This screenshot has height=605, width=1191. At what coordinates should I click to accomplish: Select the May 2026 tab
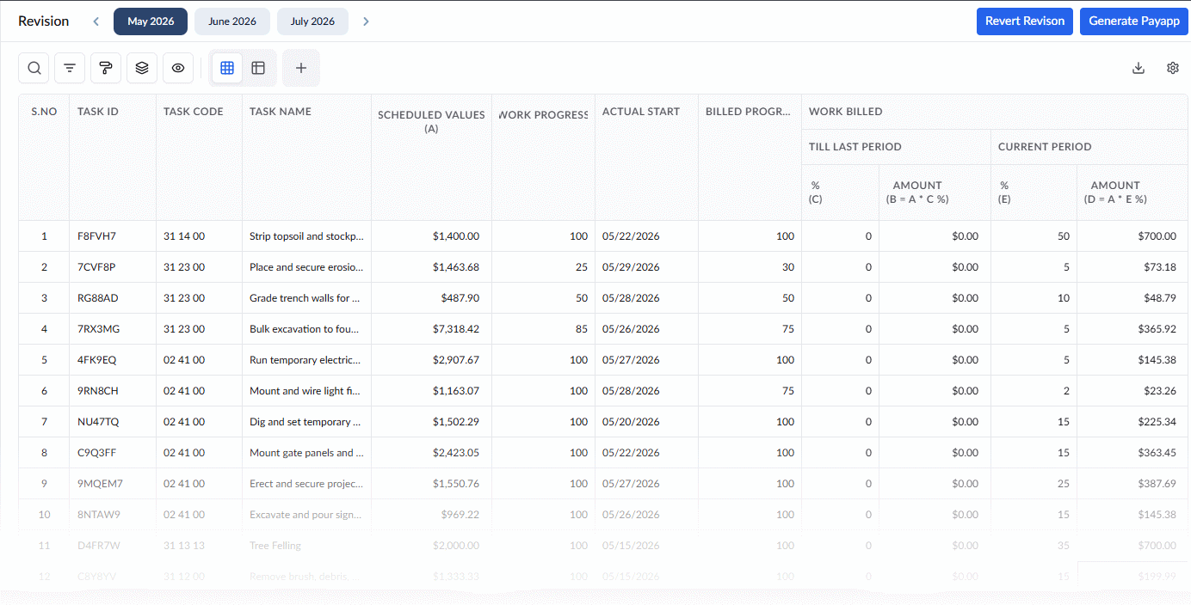coord(151,21)
